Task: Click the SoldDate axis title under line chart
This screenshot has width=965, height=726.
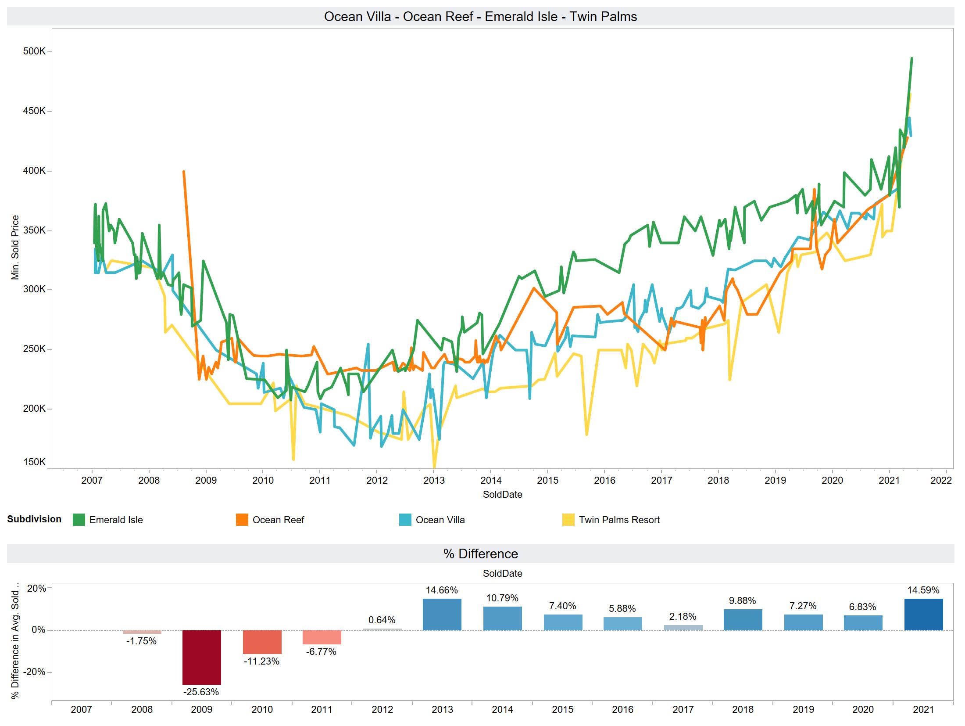Action: 503,495
